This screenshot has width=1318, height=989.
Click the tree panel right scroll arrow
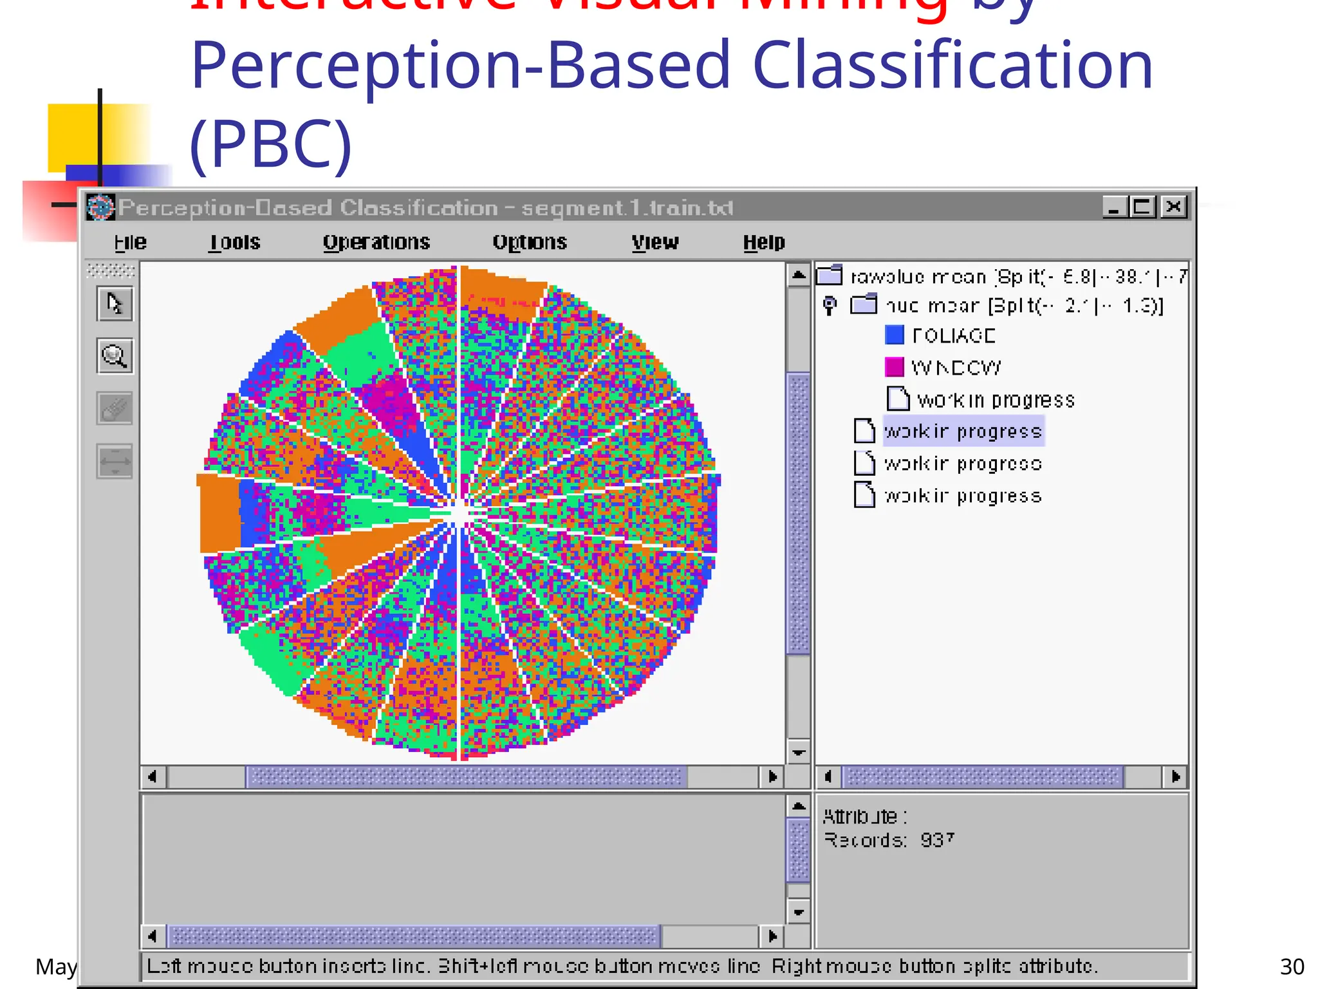[1175, 777]
